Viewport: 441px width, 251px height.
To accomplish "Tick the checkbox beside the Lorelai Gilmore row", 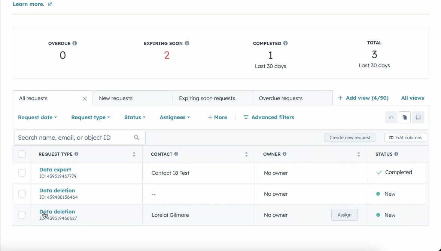I will 22,215.
